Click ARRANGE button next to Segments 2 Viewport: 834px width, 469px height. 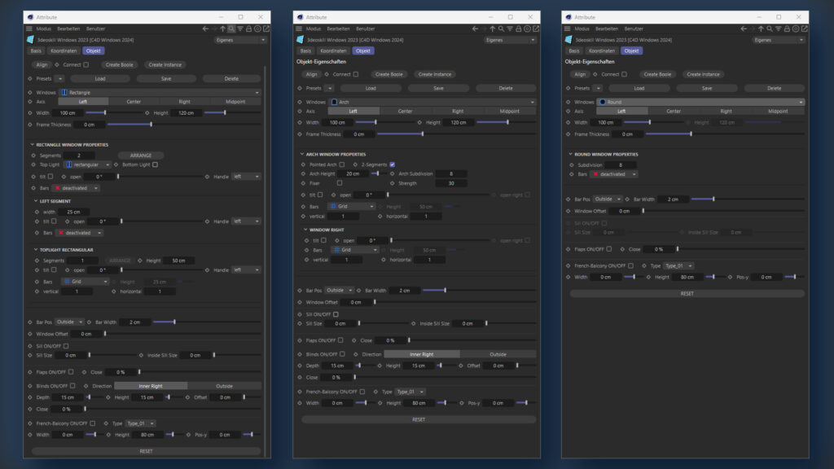click(x=141, y=156)
